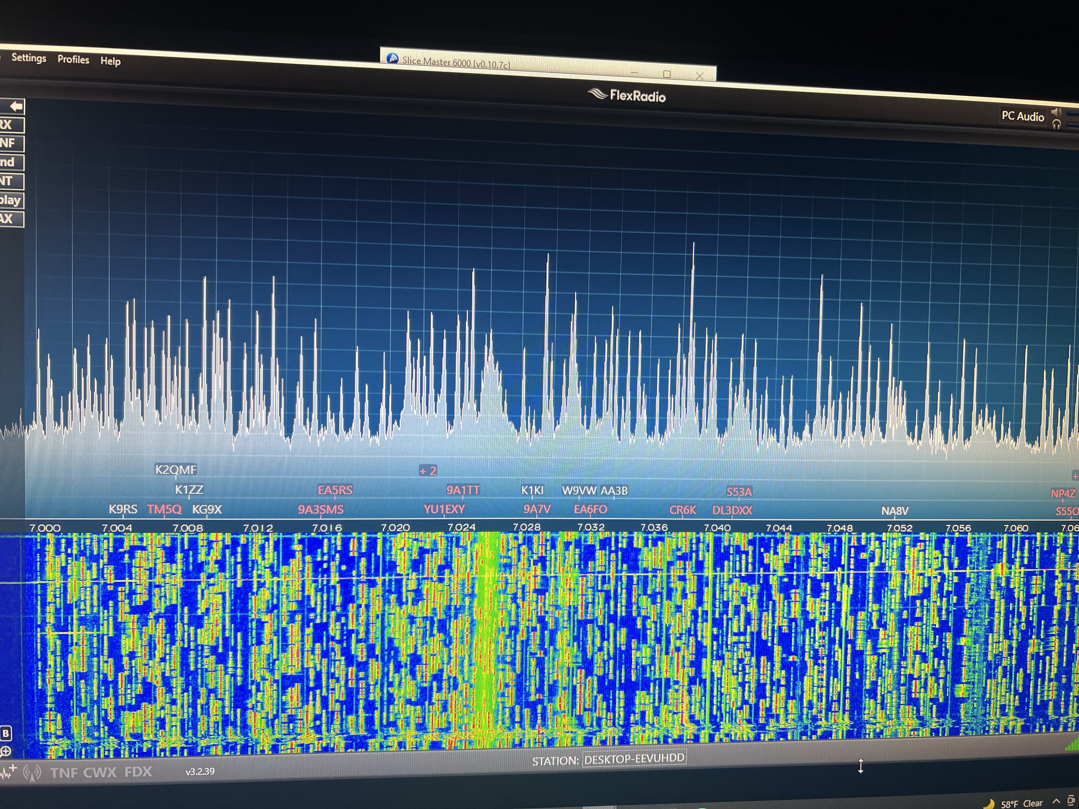Select the 9A1TT spot label
The image size is (1079, 809).
pos(463,490)
